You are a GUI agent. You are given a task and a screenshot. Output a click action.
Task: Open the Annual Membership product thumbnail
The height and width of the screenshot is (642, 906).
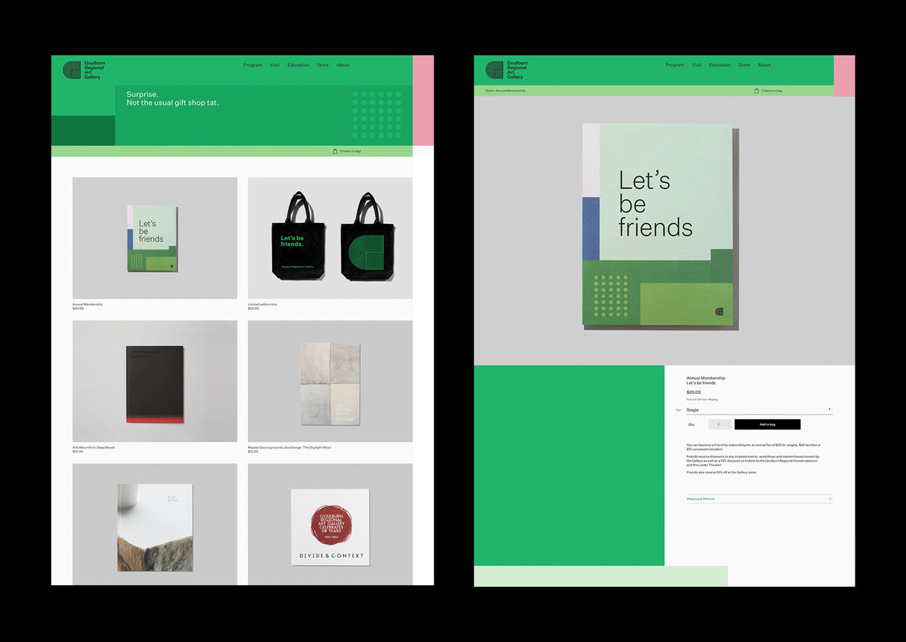(x=155, y=238)
